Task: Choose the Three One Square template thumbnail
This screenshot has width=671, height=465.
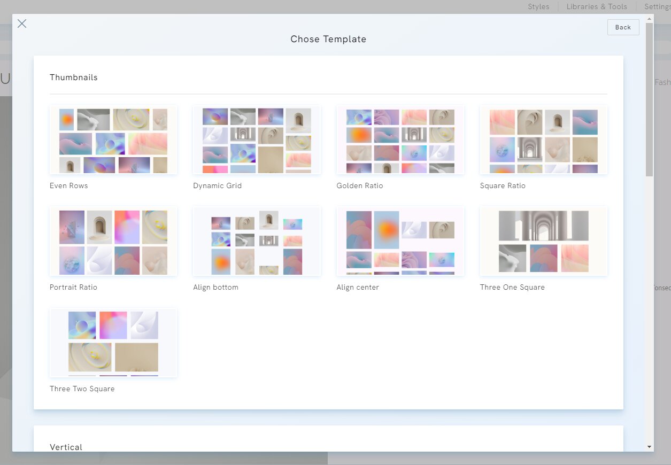Action: pyautogui.click(x=543, y=242)
